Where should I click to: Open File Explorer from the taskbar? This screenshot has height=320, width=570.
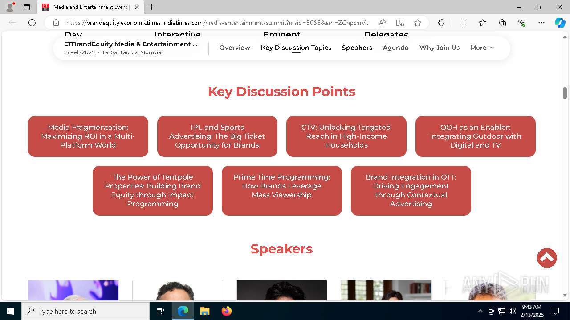pyautogui.click(x=204, y=311)
